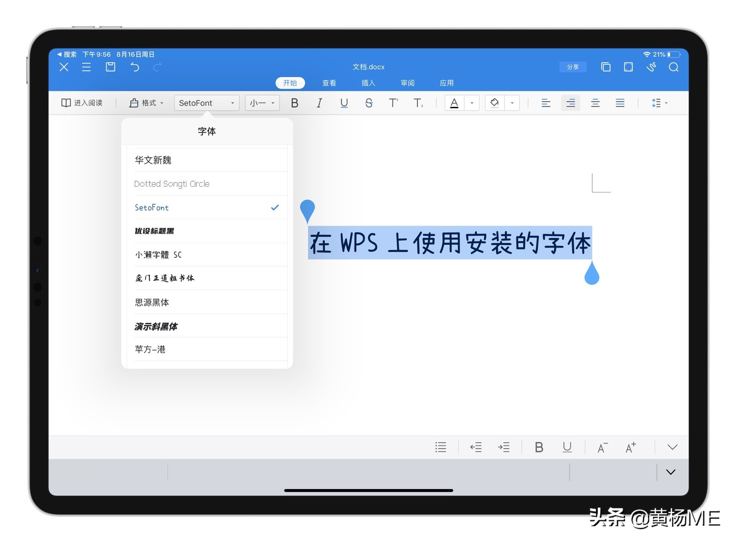Expand the font color dropdown arrow
Image resolution: width=736 pixels, height=543 pixels.
click(x=471, y=103)
